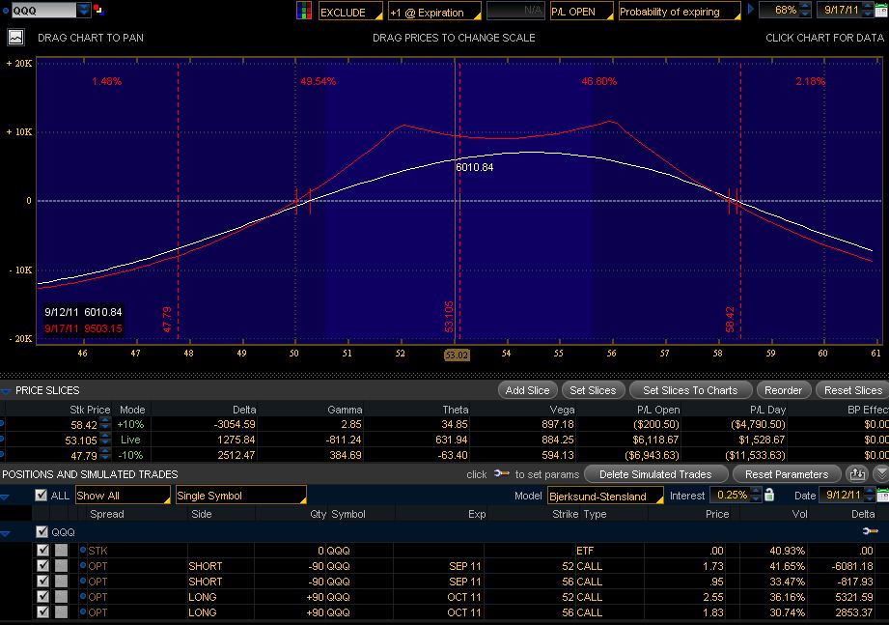
Task: Click the blue dot on the 58.42 price slice row
Action: point(2,424)
